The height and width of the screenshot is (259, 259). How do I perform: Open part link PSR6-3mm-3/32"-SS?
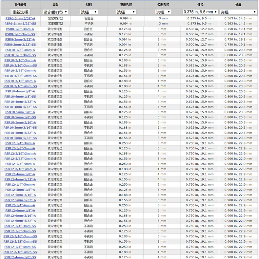[20, 24]
